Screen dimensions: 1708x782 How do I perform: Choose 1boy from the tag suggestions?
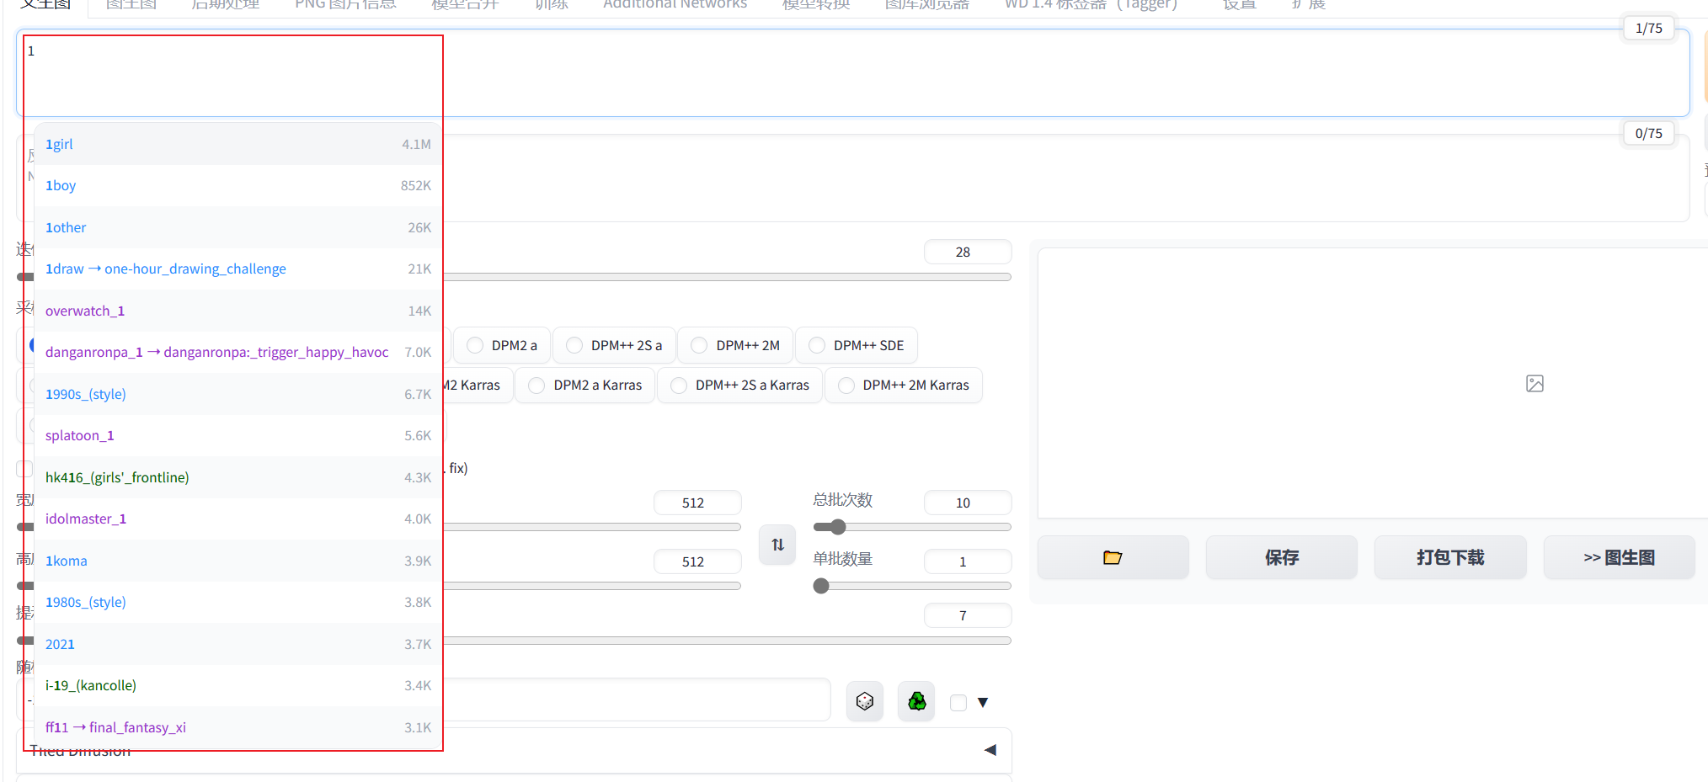tap(61, 185)
